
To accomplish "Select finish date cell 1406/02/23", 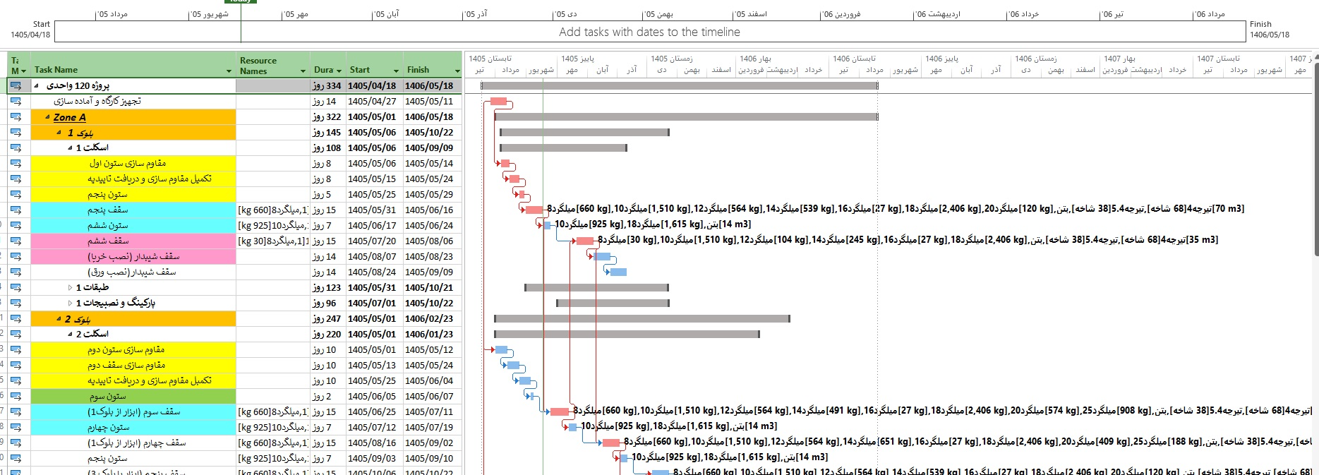I will pyautogui.click(x=433, y=318).
